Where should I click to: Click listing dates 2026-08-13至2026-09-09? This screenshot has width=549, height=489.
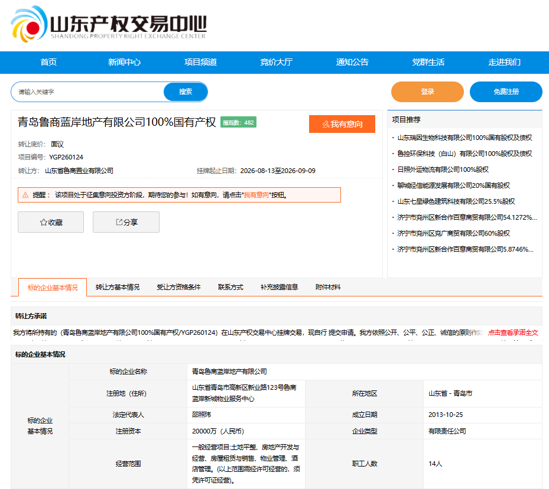tap(278, 171)
